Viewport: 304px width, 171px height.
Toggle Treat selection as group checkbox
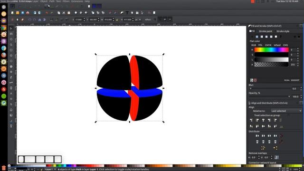point(288,115)
